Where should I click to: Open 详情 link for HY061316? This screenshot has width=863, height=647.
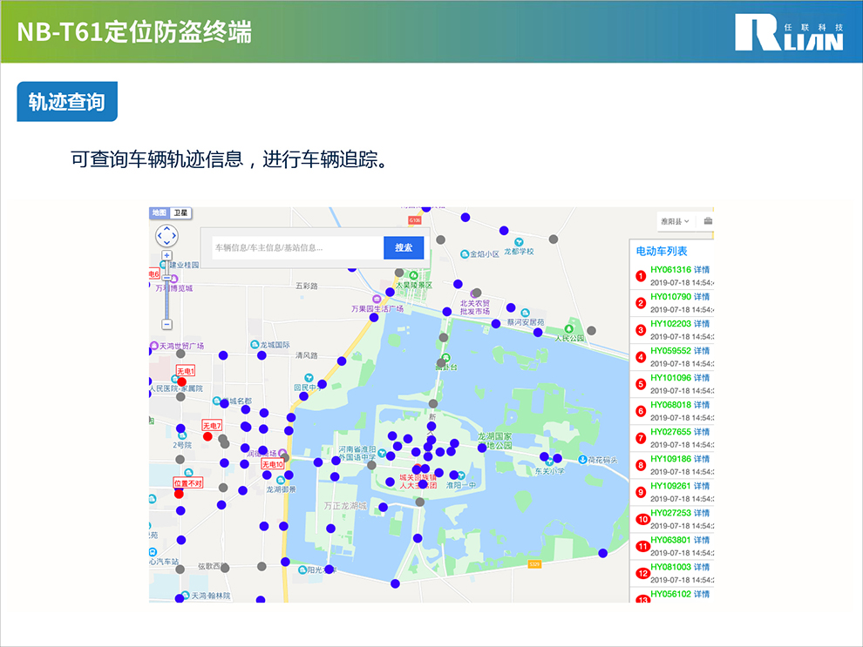tap(702, 270)
